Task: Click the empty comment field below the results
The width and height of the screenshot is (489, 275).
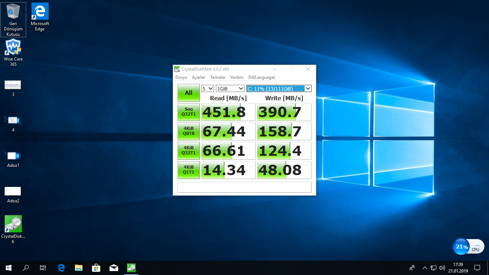Action: (x=245, y=187)
